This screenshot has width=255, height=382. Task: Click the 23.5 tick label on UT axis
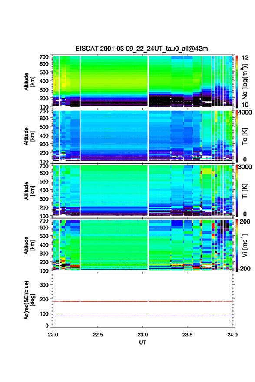(188, 335)
